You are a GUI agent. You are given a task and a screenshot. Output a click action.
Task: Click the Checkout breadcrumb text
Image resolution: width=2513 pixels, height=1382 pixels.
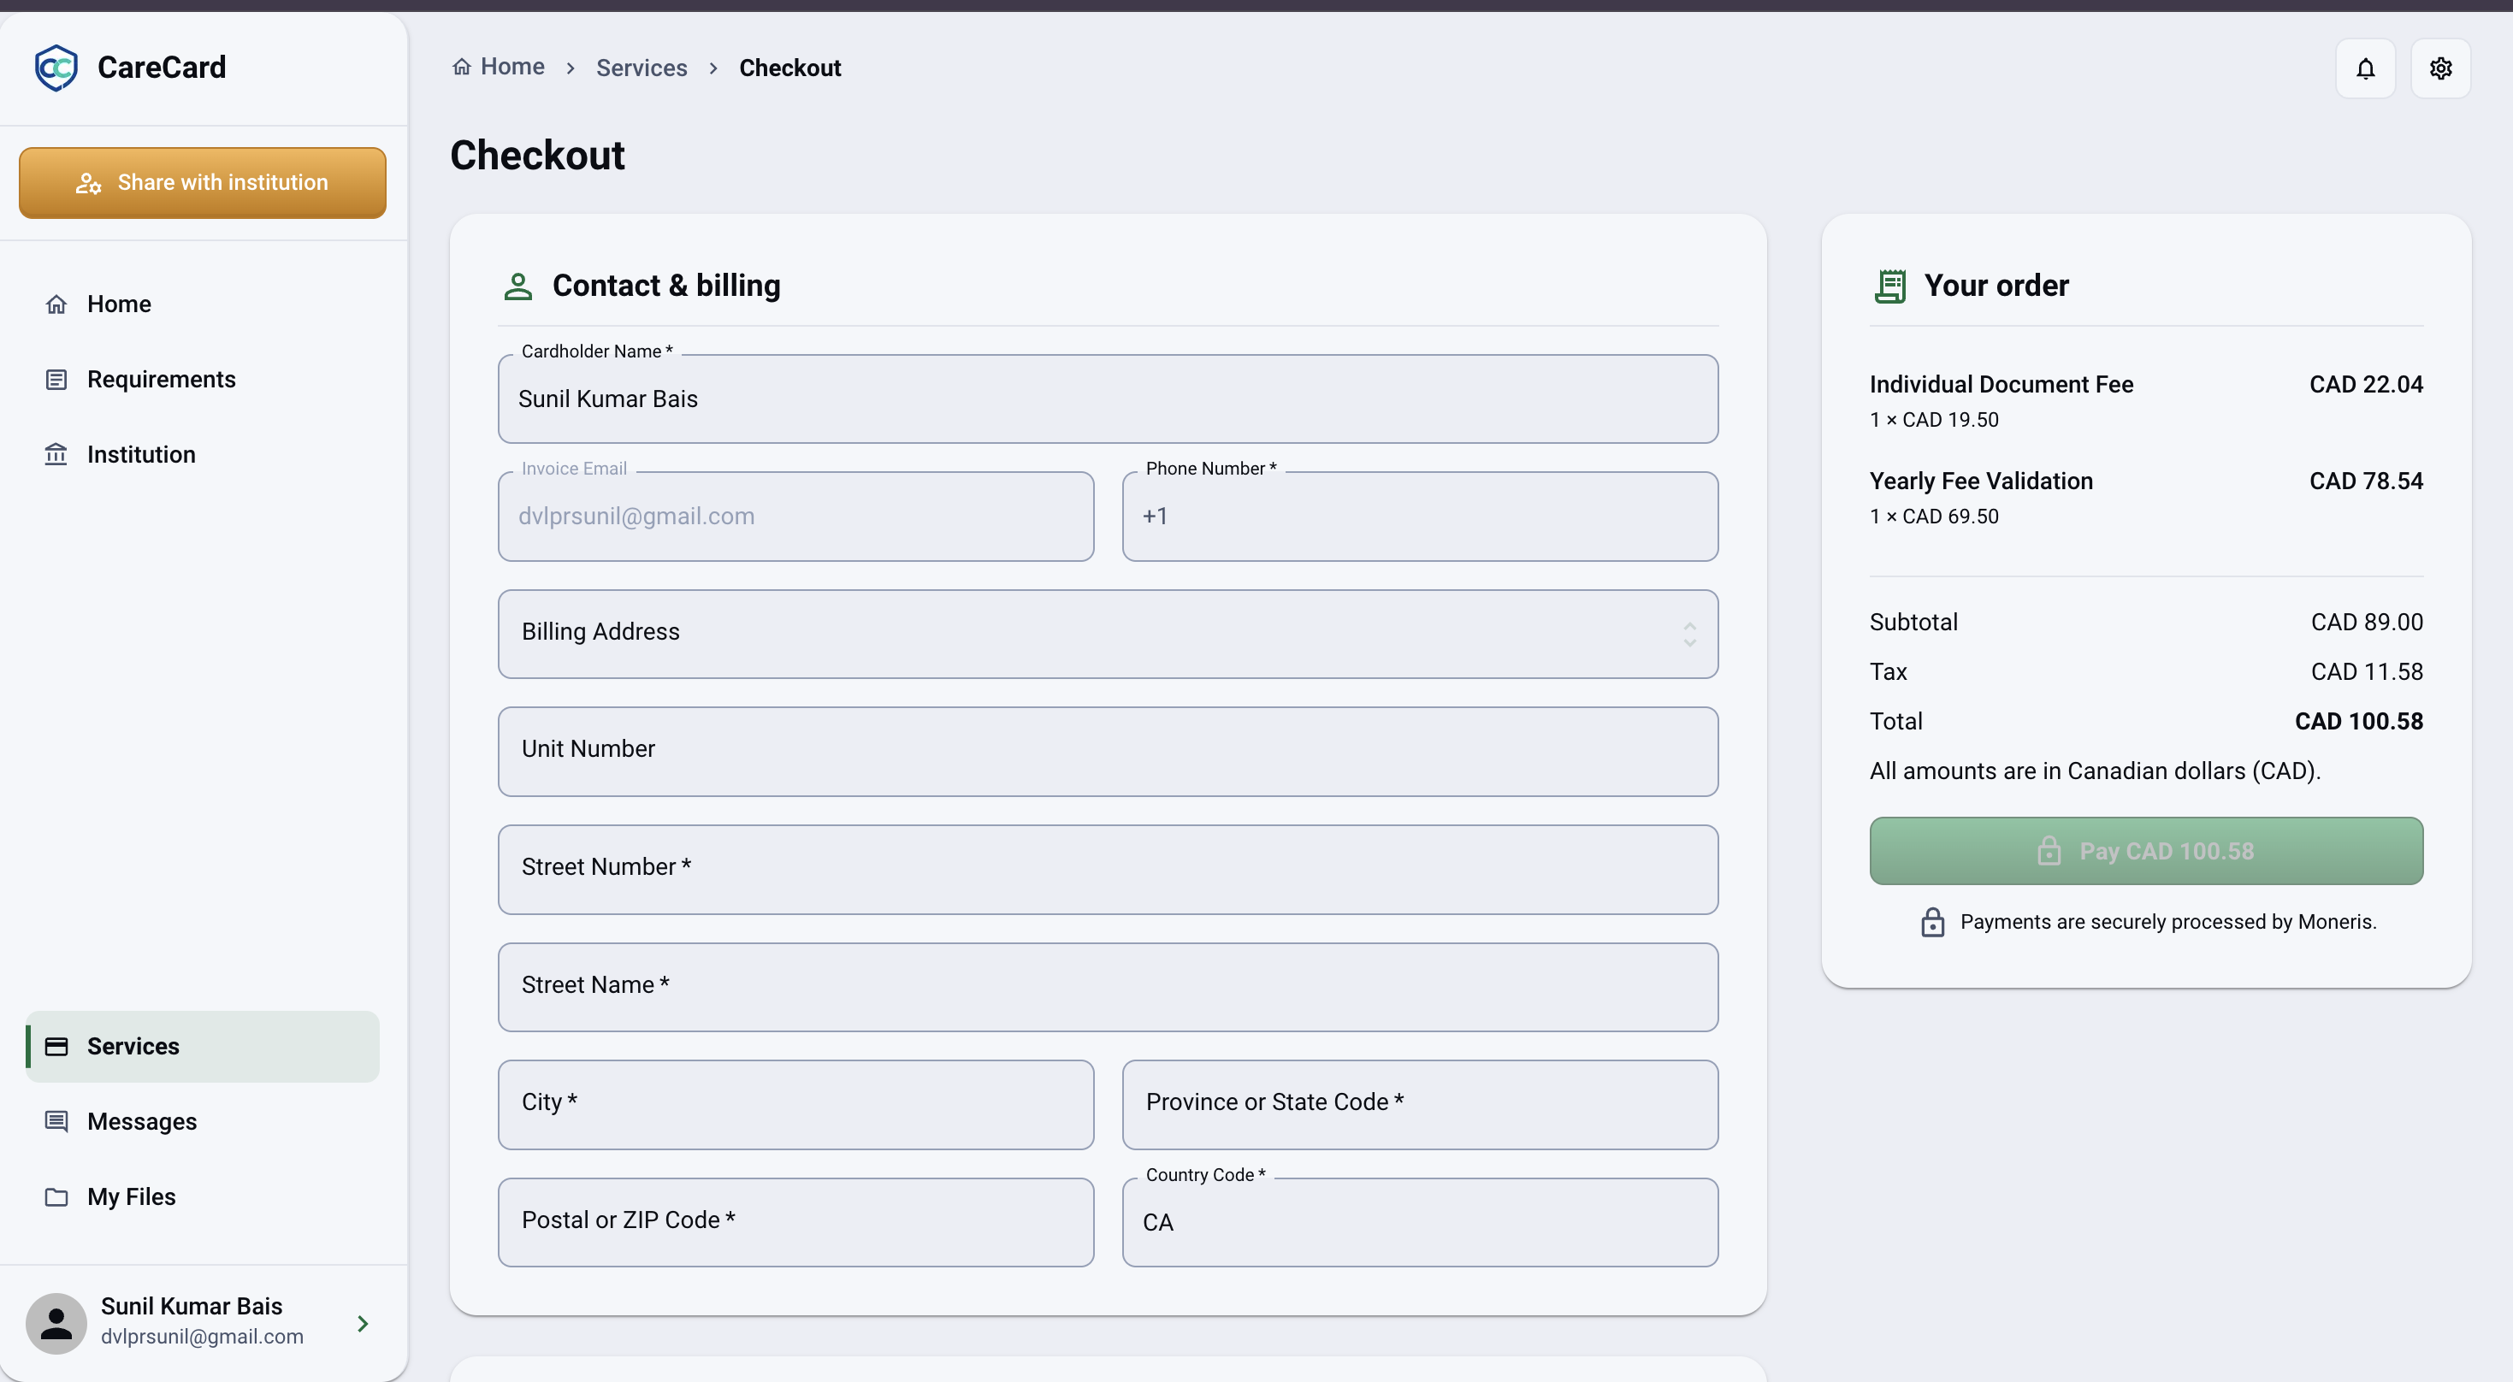[789, 68]
